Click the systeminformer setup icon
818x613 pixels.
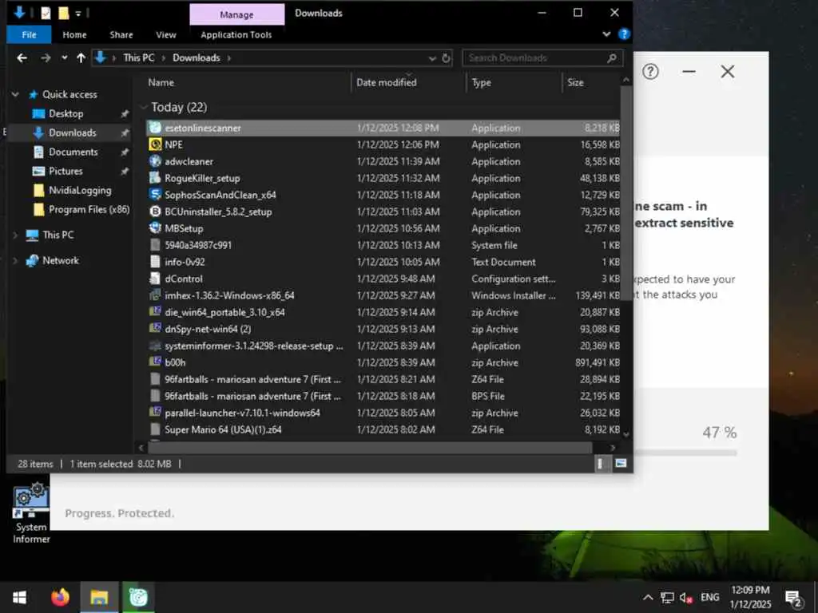(x=155, y=346)
